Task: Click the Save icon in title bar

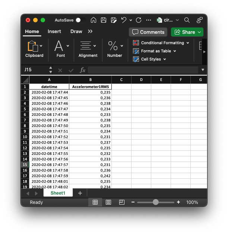Action: tap(104, 20)
